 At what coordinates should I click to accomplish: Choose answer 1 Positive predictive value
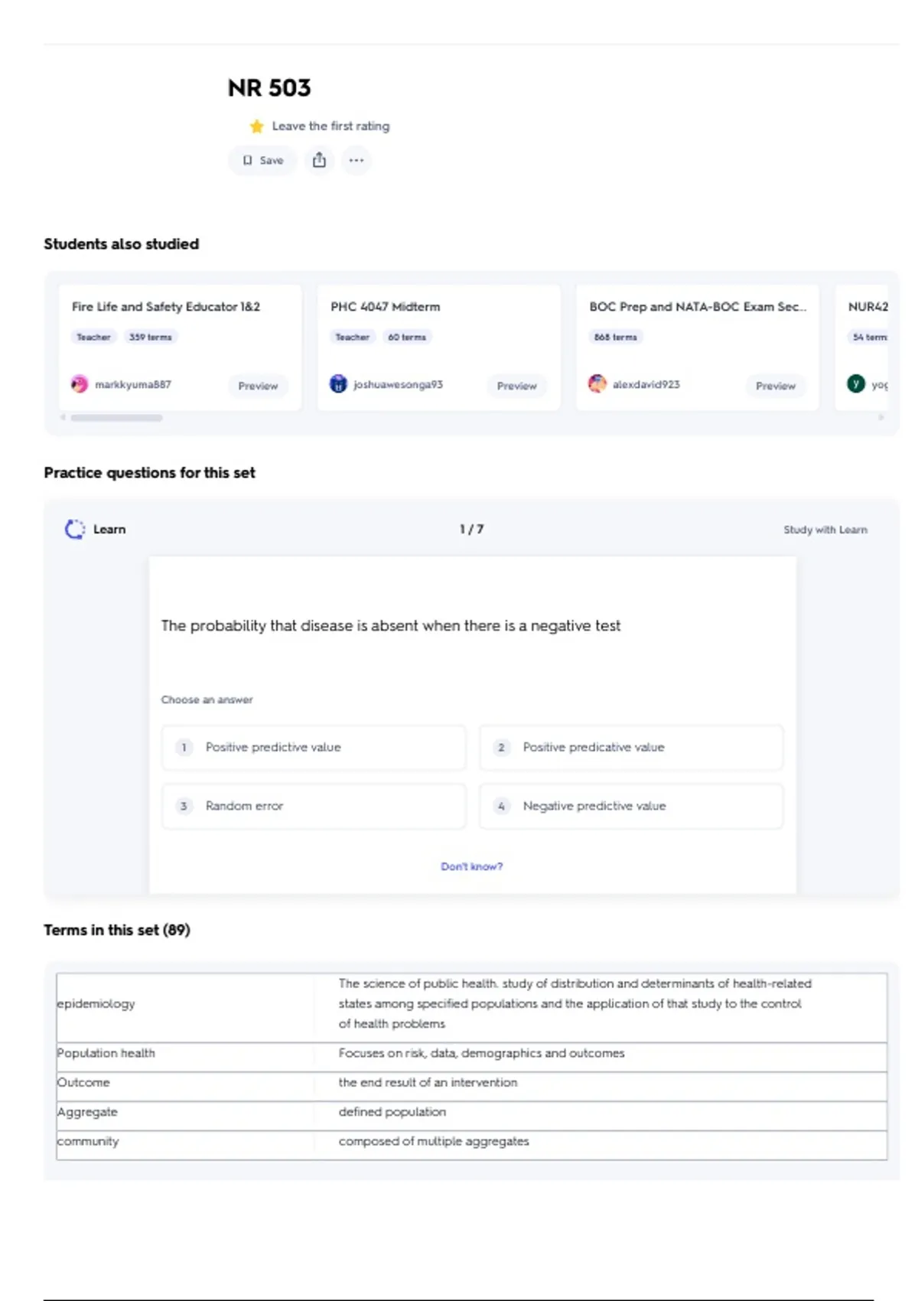314,747
